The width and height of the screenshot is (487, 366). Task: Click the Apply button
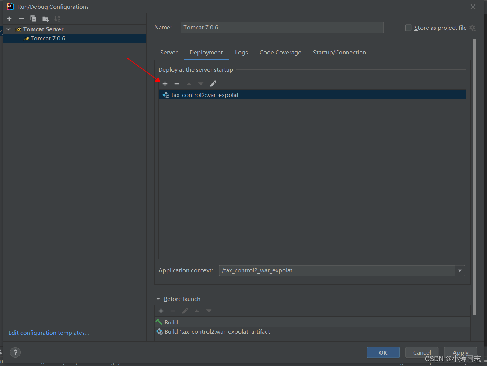point(460,352)
